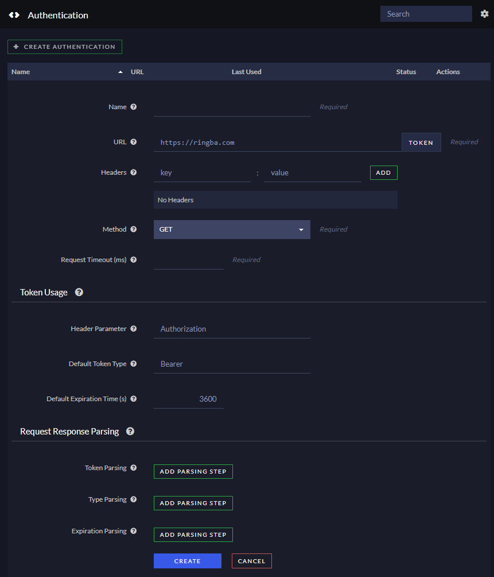
Task: Click help icon beside Token Parsing
Action: [x=134, y=468]
